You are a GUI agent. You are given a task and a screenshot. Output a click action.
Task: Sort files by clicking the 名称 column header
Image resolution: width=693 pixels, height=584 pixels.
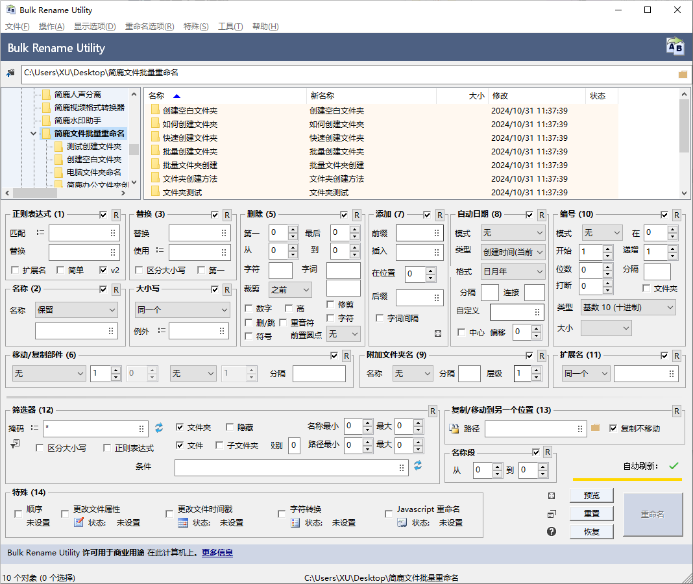point(164,95)
